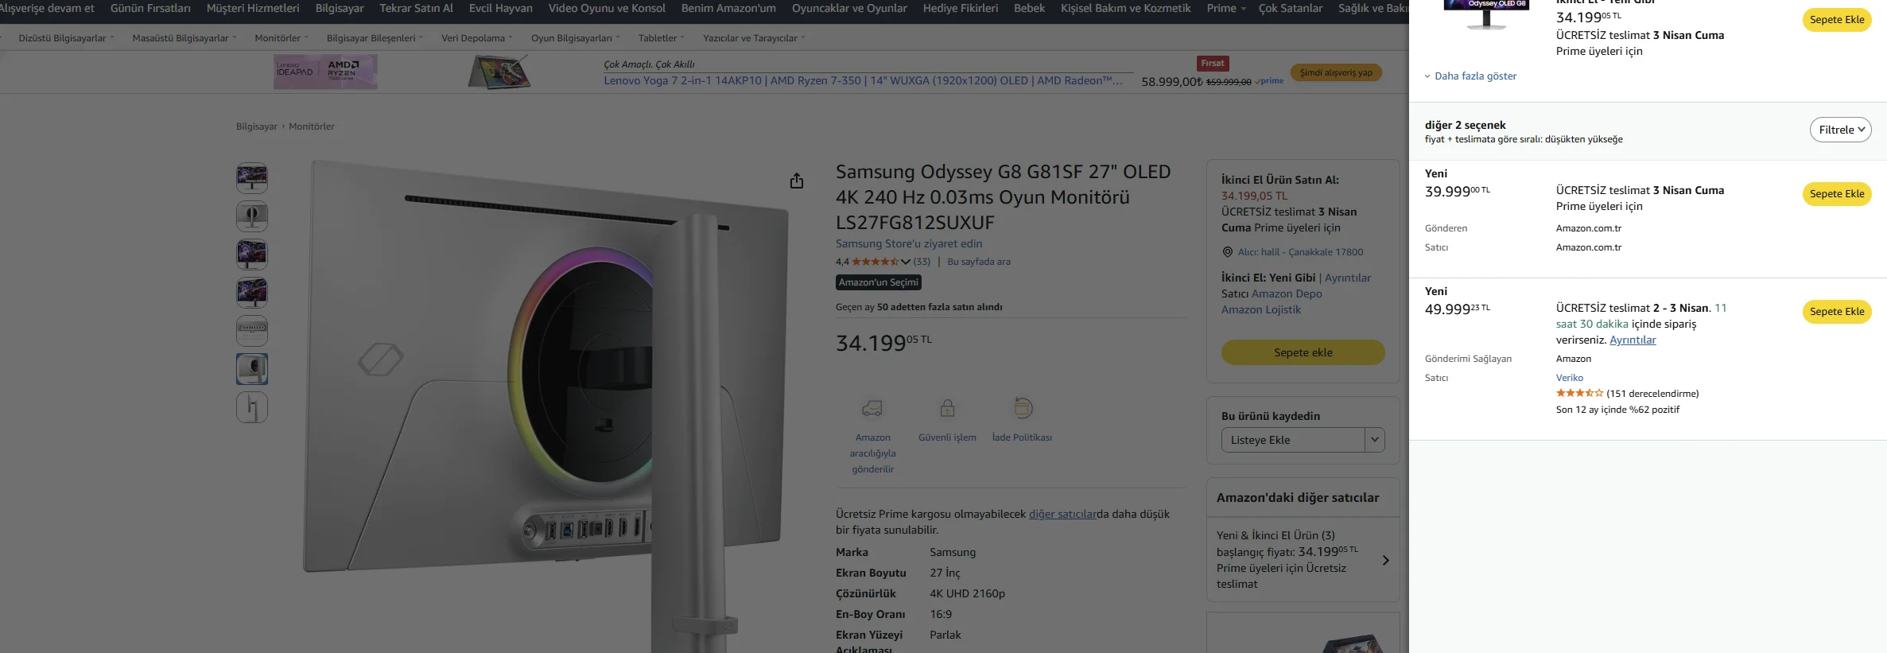Open the Dizüstü Bilgisayarlar submenu
This screenshot has height=653, width=1887.
point(66,38)
